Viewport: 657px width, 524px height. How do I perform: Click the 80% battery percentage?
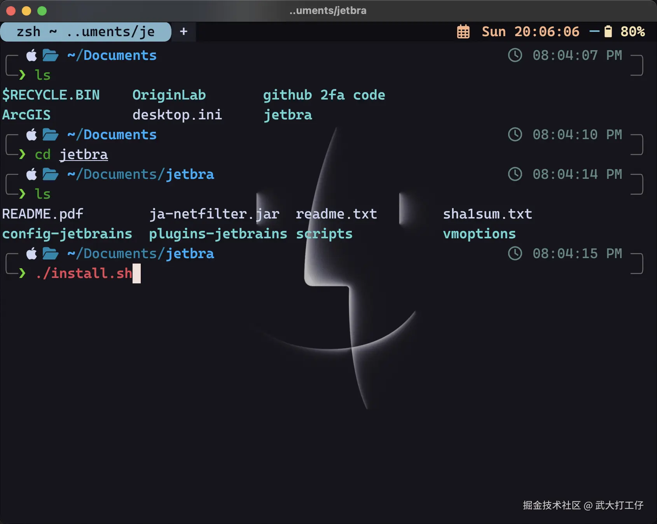click(633, 31)
